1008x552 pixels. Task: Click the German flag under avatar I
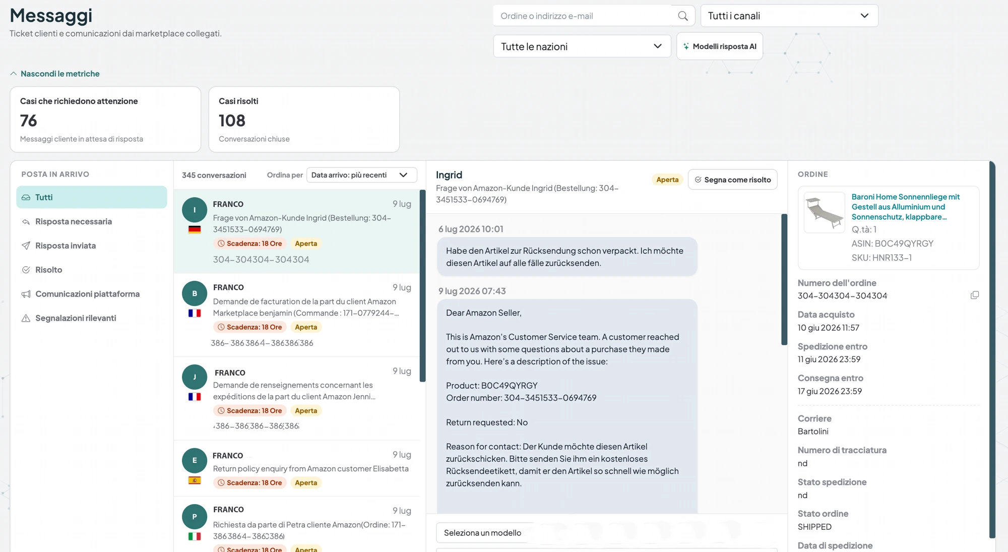point(195,230)
